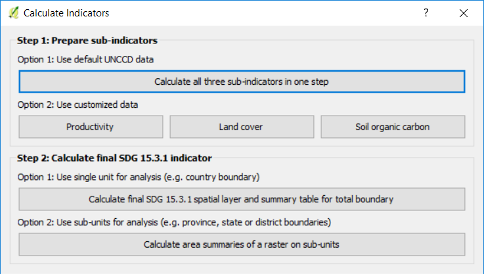Calculate area summaries of raster on sub-units

pos(242,244)
